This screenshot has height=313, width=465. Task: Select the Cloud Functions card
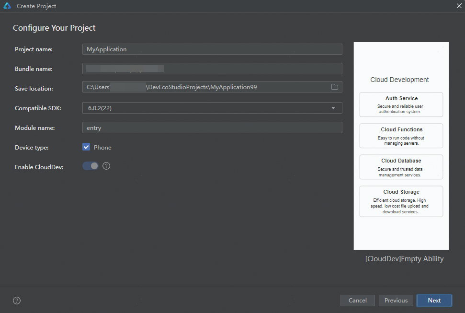(401, 136)
